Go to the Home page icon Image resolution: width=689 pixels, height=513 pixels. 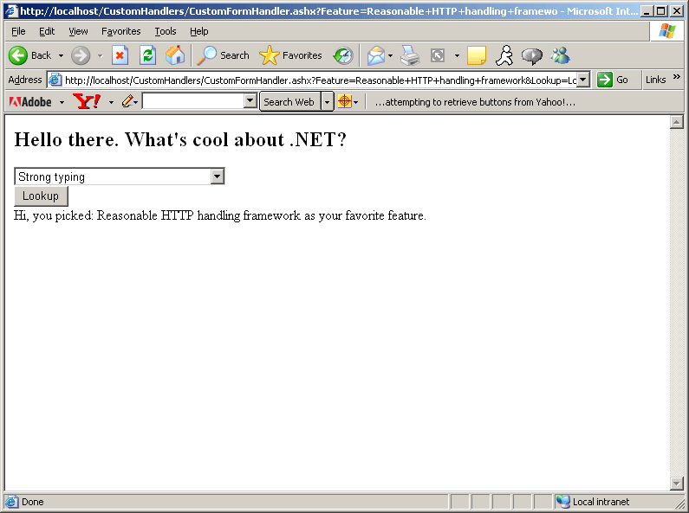click(x=175, y=55)
